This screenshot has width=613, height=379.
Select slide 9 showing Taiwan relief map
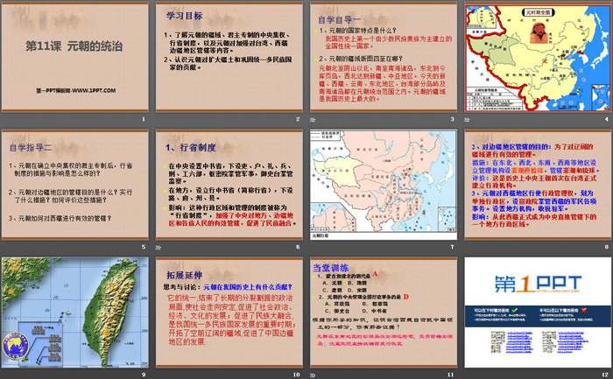pos(75,312)
